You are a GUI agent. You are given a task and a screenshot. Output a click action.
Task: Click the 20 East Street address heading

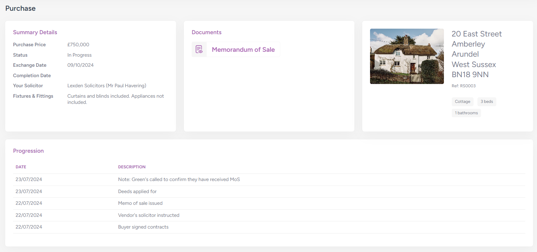point(476,34)
